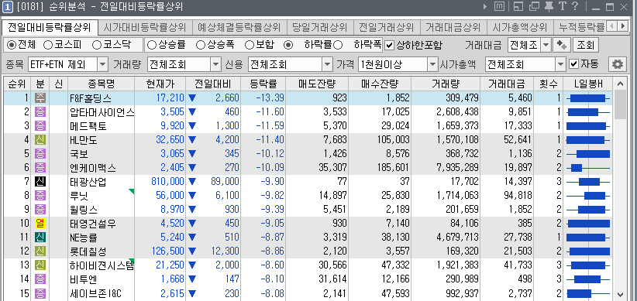
Task: Click the scrollbar down arrow
Action: (x=620, y=294)
